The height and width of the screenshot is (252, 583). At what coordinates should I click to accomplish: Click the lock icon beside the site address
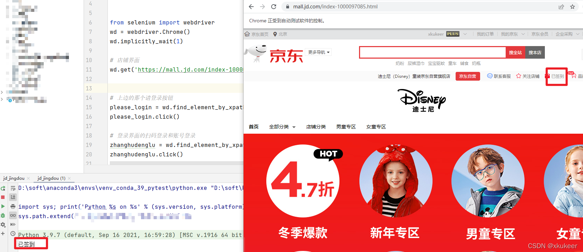287,7
